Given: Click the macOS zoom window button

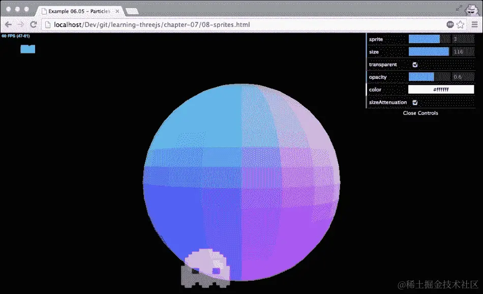Looking at the screenshot, I should pos(26,9).
